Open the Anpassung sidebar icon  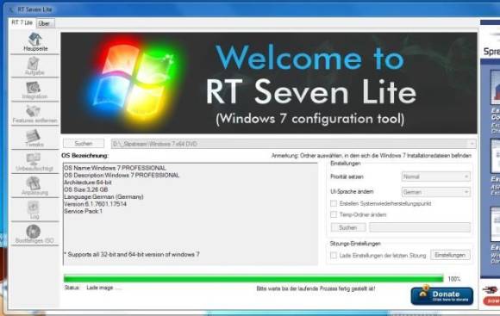click(35, 186)
